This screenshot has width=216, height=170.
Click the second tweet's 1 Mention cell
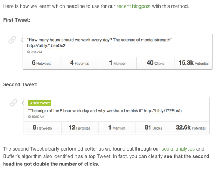pyautogui.click(x=117, y=128)
